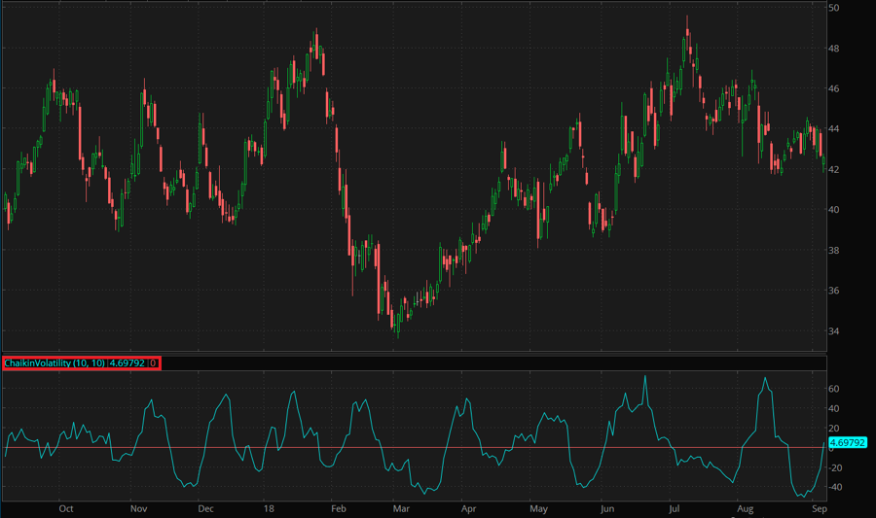Screen dimensions: 876x518
Task: Click the 34 level on the price axis
Action: pos(834,331)
